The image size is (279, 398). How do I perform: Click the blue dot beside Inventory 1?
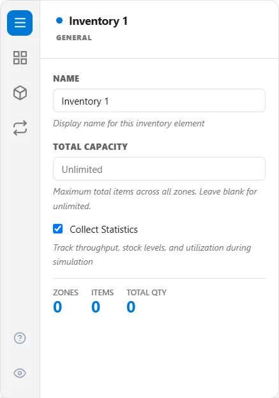click(59, 20)
